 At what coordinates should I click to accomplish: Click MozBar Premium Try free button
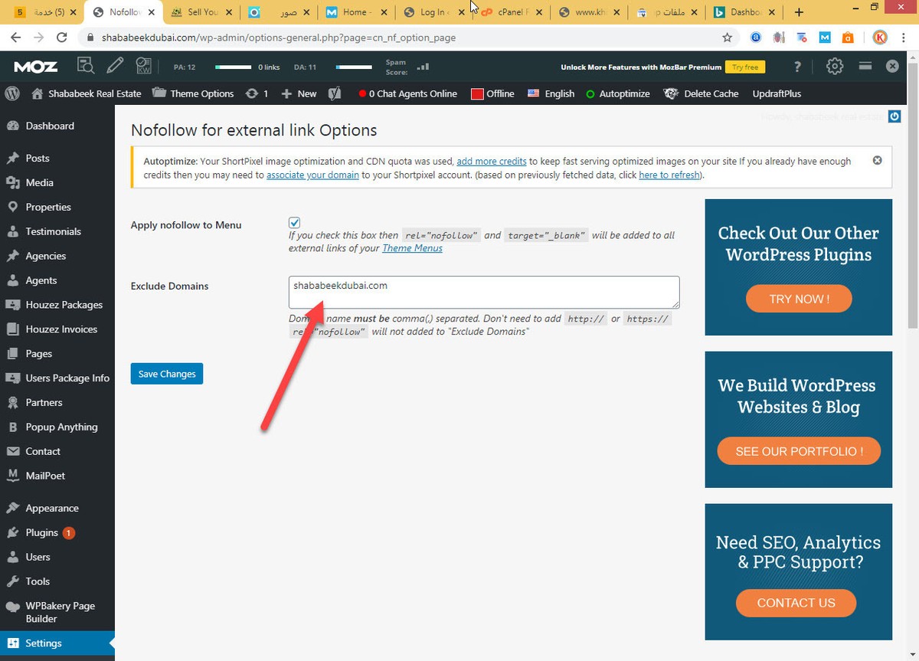744,67
